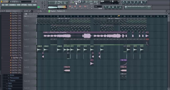Click the Help question mark icon
Image resolution: width=170 pixels, height=90 pixels.
[145, 2]
